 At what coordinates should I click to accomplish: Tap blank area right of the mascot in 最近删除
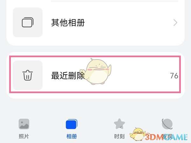140,75
